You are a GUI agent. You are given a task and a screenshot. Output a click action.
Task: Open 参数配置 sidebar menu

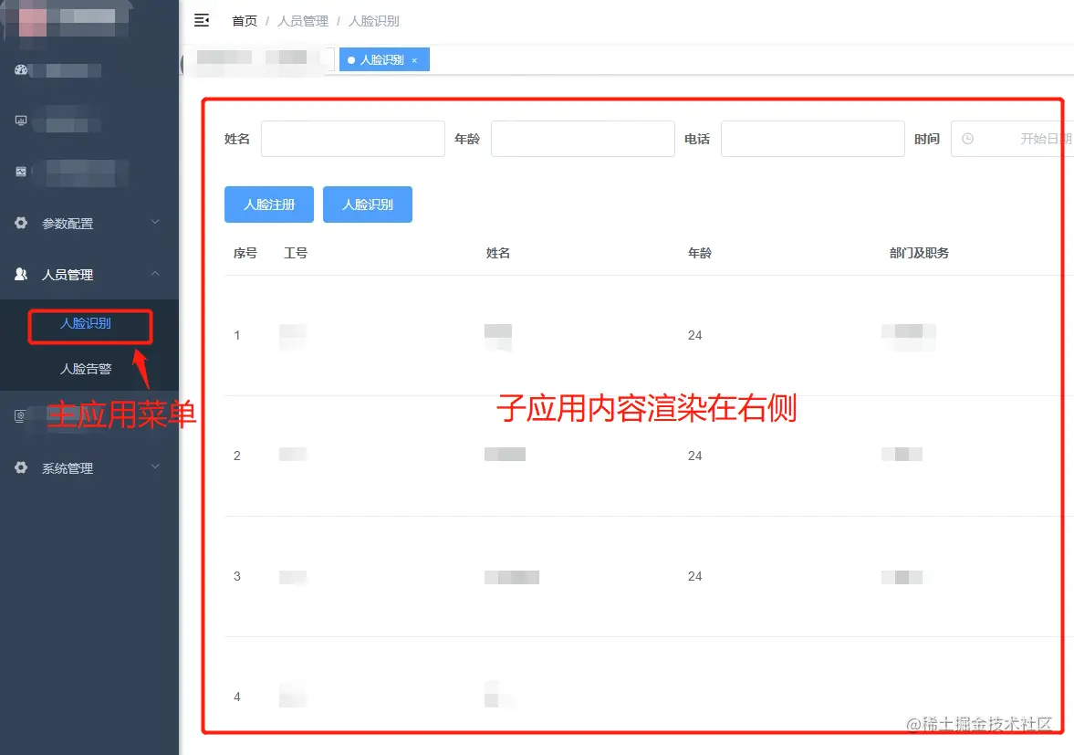(x=89, y=223)
